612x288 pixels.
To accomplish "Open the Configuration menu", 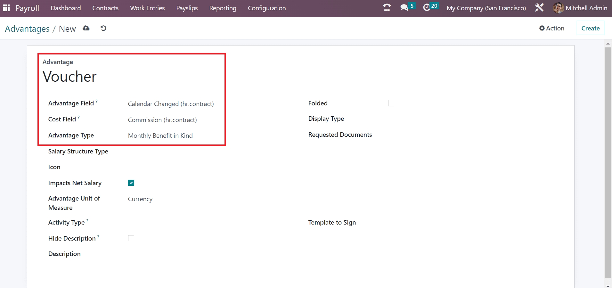I will tap(266, 8).
